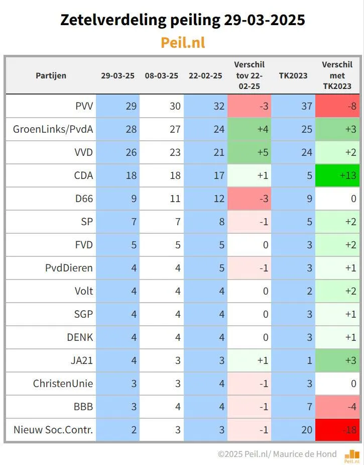The height and width of the screenshot is (465, 364).
Task: Click the Zetelverdeling peiling title heading
Action: (x=182, y=20)
